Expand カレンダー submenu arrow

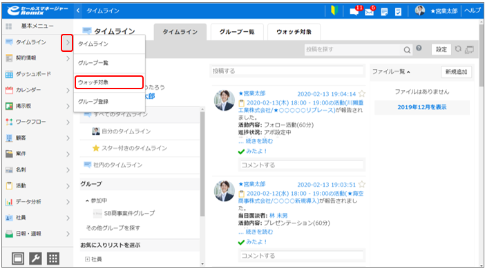68,91
